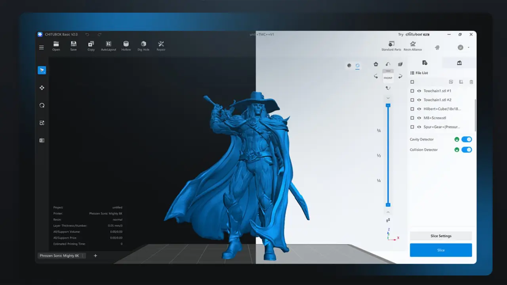
Task: Click the blue Slice button
Action: 441,250
